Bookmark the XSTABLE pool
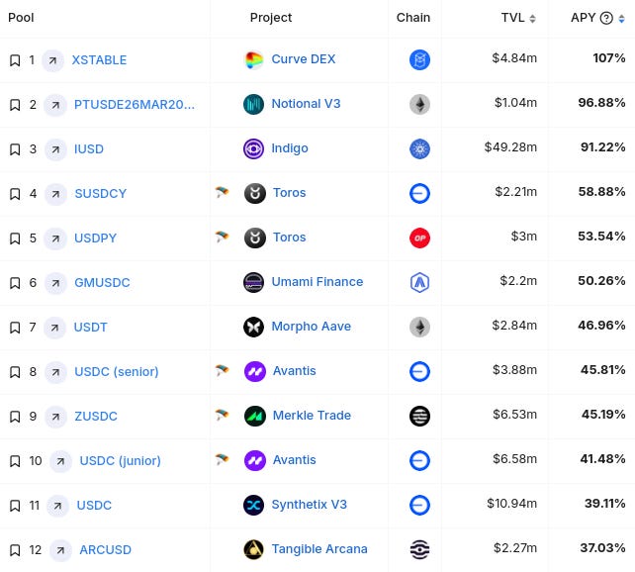 click(15, 60)
